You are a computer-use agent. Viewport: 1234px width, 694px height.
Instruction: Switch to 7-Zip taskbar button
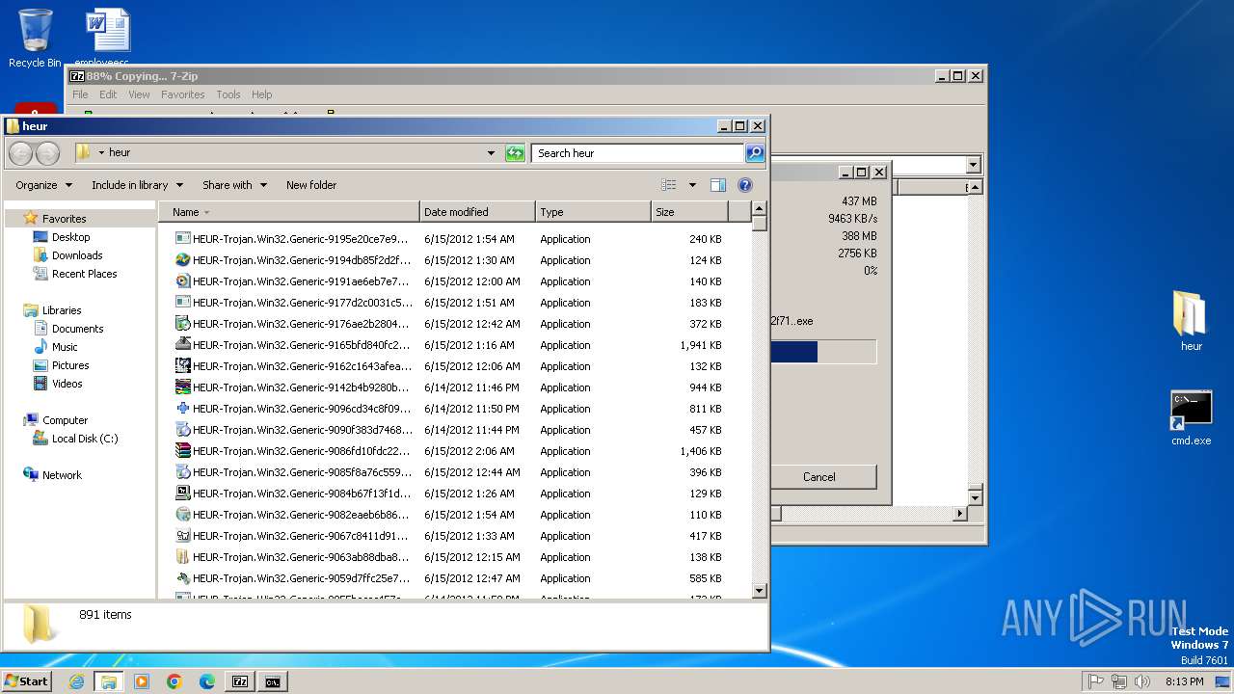tap(240, 681)
